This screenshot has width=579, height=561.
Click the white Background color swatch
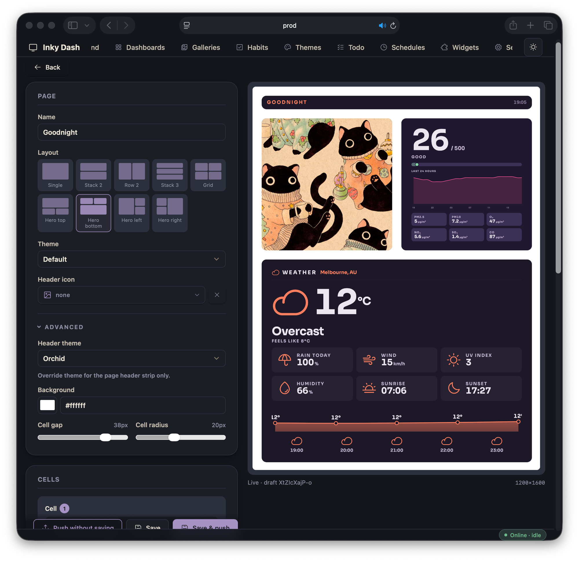[x=47, y=405]
